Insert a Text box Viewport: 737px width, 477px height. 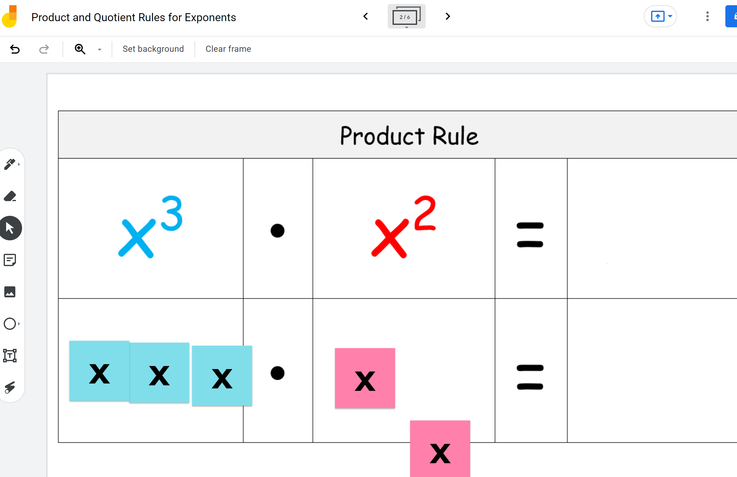pyautogui.click(x=10, y=356)
